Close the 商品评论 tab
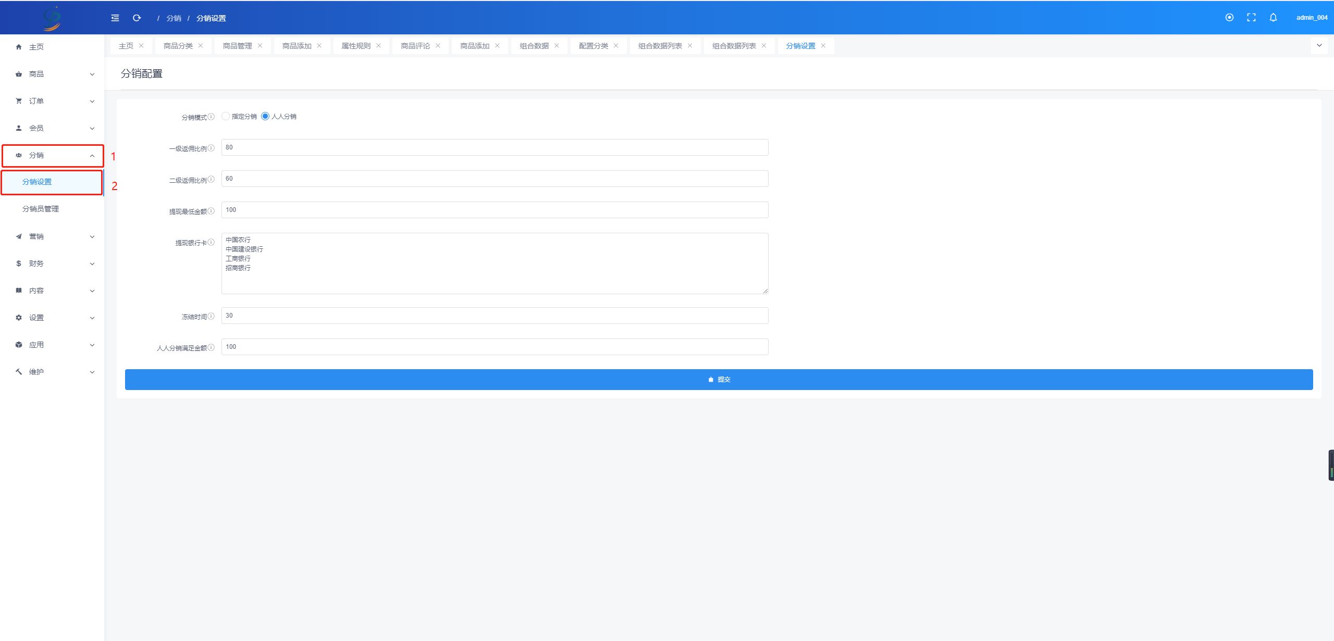 (x=438, y=46)
